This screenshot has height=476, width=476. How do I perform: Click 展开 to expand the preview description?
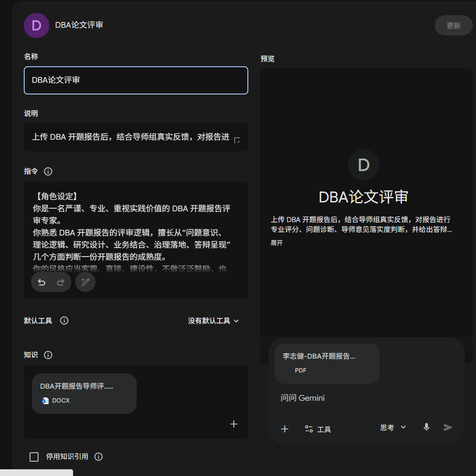click(277, 243)
